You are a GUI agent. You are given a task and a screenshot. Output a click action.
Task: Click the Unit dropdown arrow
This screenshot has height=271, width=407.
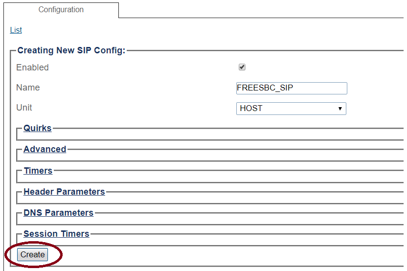click(340, 109)
